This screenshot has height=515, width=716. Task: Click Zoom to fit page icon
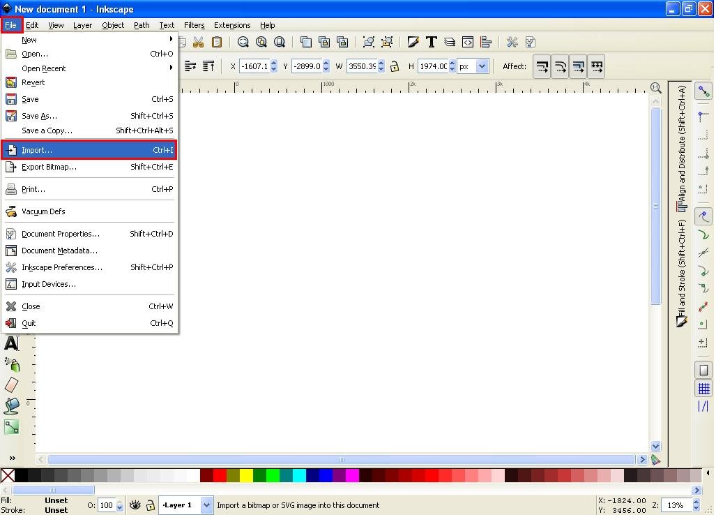pos(280,43)
